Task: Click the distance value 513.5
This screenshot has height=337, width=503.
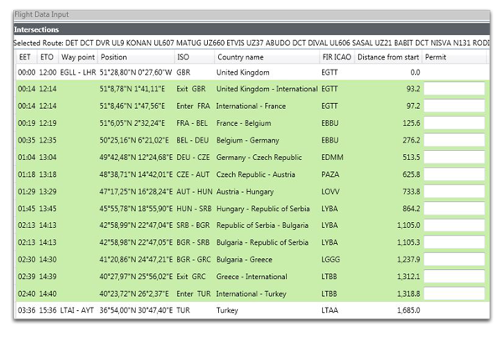Action: pos(412,158)
